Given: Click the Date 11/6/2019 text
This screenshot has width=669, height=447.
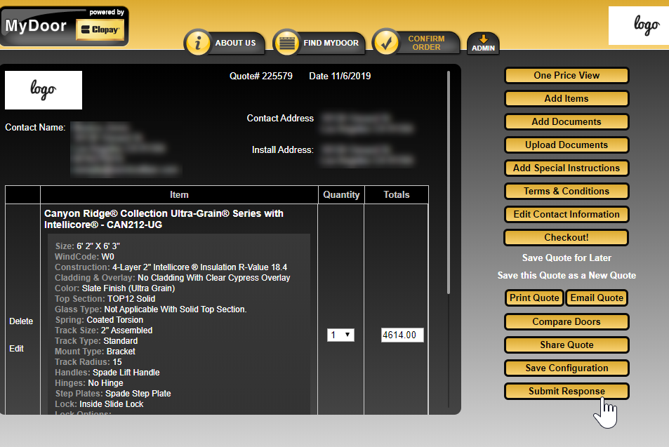Looking at the screenshot, I should (x=340, y=76).
